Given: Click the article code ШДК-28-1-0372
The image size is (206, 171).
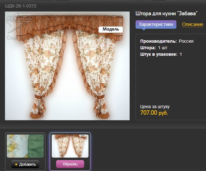Looking at the screenshot, I should tap(21, 6).
